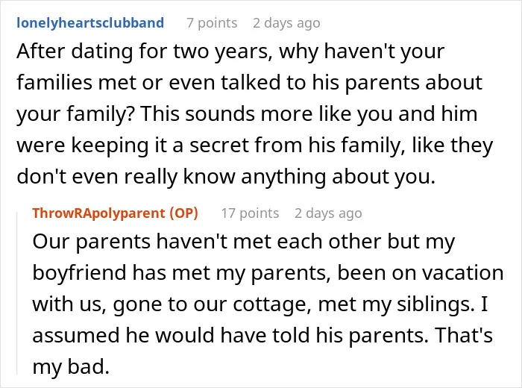
Task: Click the 17 points score label
Action: coord(250,213)
